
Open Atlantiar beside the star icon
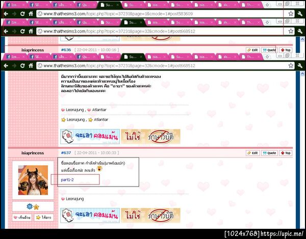[x=101, y=119]
